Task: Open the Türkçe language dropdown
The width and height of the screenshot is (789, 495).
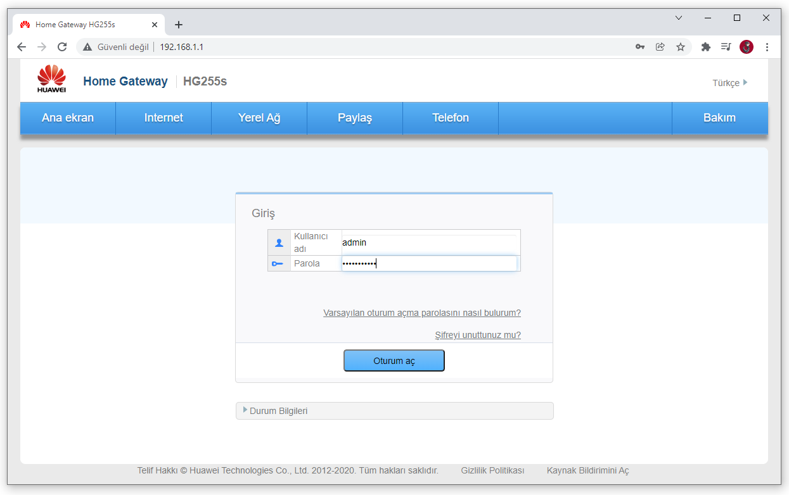Action: click(729, 83)
